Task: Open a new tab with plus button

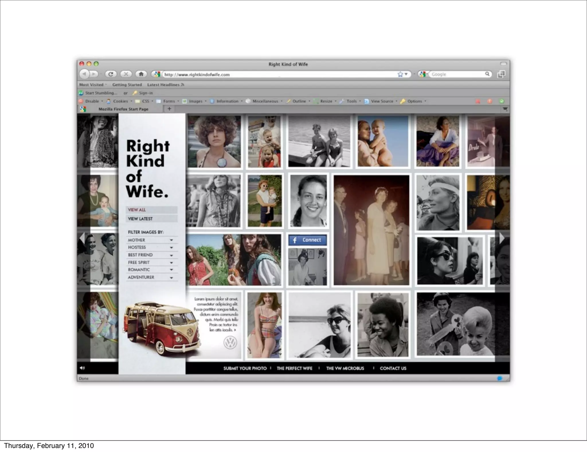Action: [169, 109]
